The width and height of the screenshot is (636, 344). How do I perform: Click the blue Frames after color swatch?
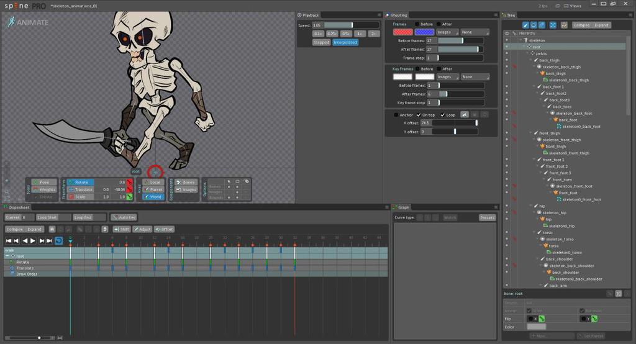pos(424,32)
